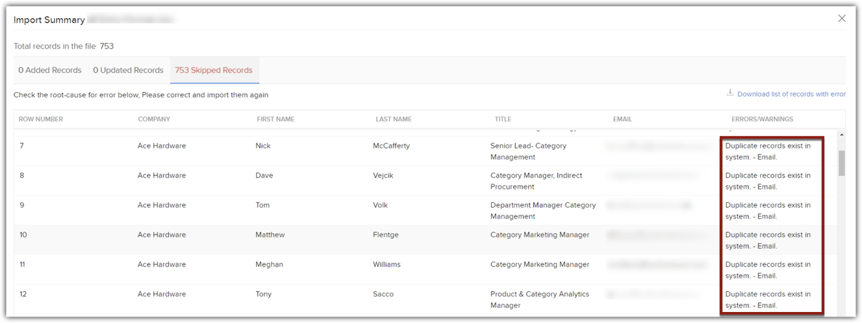Close the Import Summary dialog
This screenshot has width=862, height=323.
[x=841, y=18]
